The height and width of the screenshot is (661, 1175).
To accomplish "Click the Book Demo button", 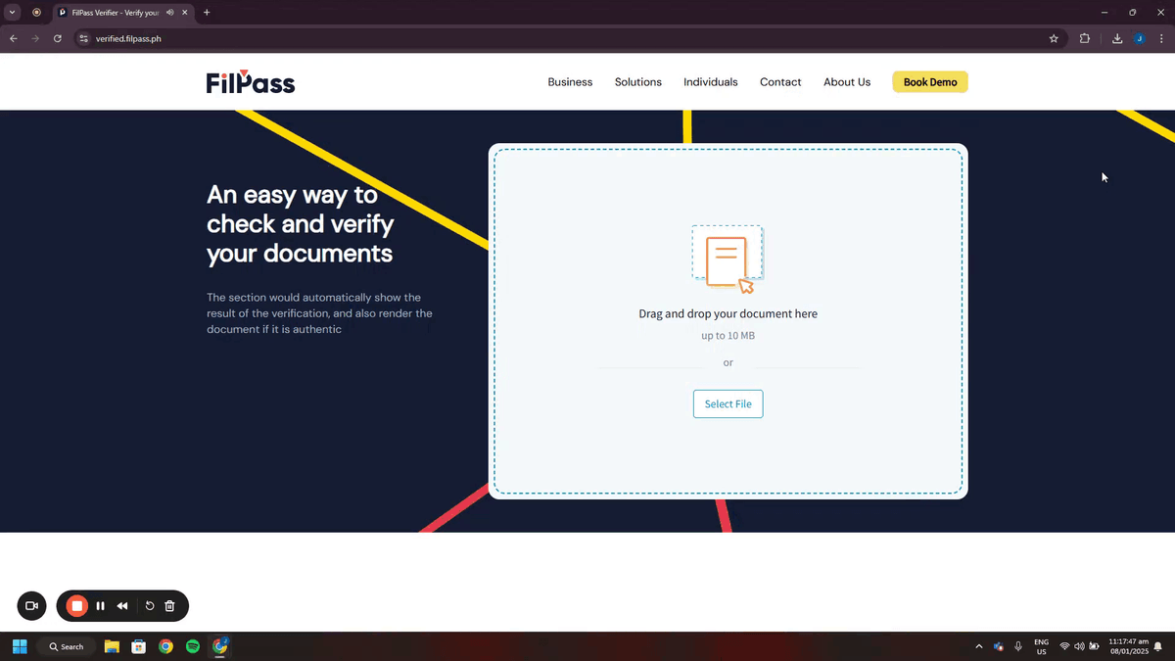I will 930,82.
